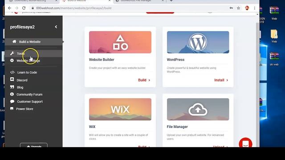285x160 pixels.
Task: Click the Build link under Website Builder
Action: [144, 80]
